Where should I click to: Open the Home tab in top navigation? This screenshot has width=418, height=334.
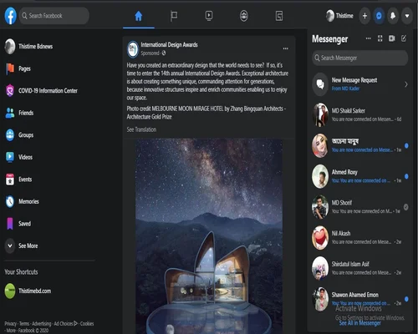point(139,16)
